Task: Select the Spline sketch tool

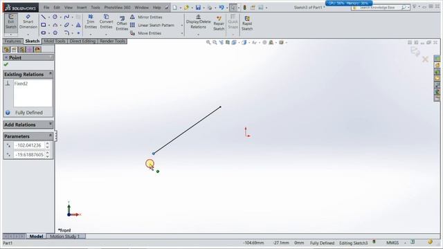Action: [x=66, y=17]
